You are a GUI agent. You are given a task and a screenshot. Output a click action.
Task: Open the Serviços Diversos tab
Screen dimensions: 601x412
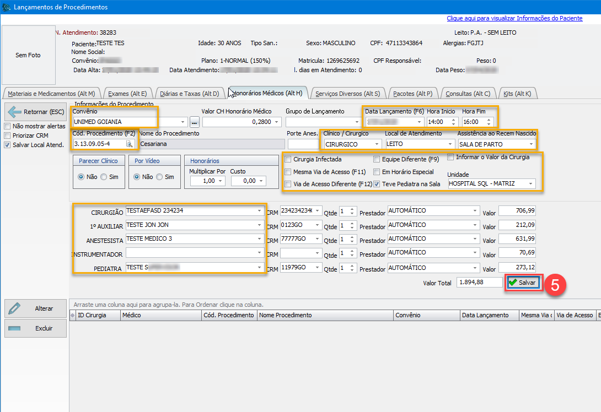[348, 94]
